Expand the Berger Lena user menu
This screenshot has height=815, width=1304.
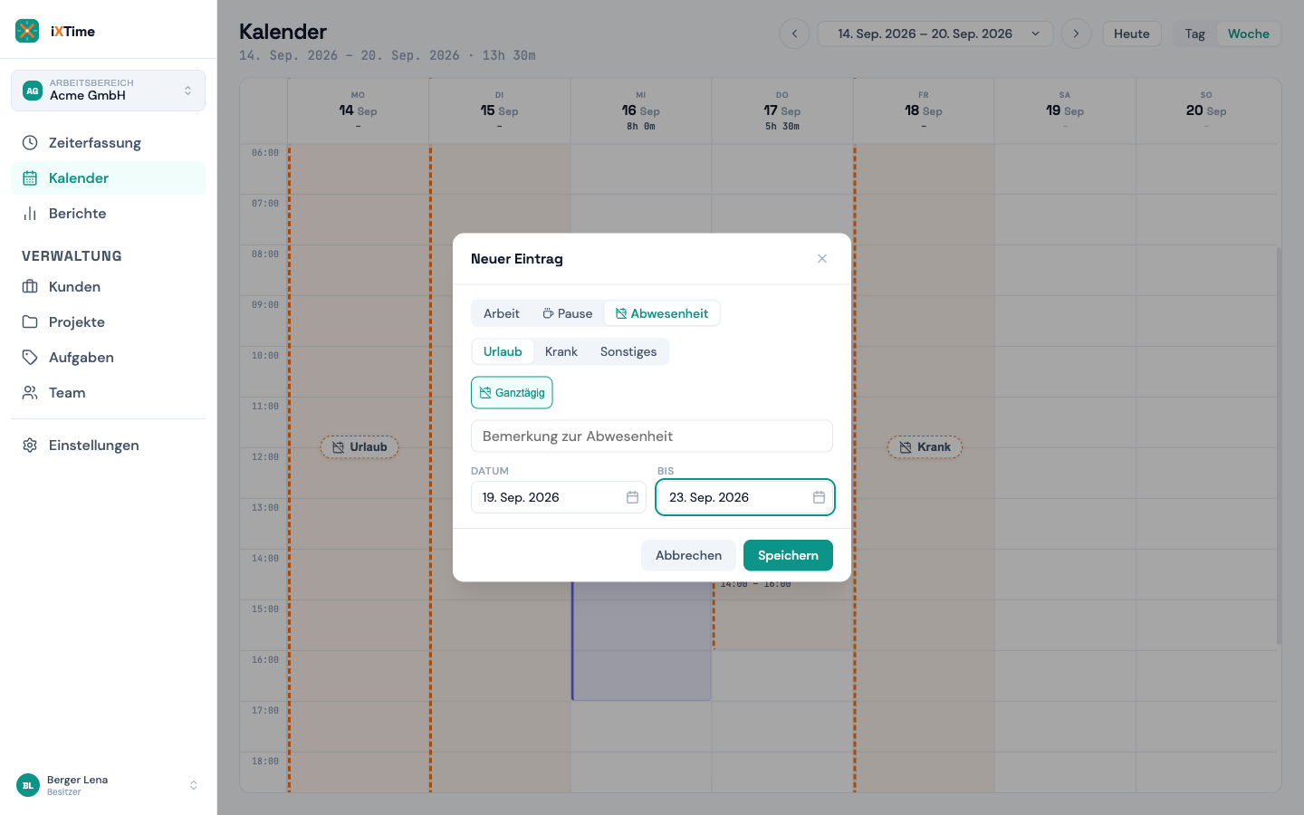(x=108, y=785)
